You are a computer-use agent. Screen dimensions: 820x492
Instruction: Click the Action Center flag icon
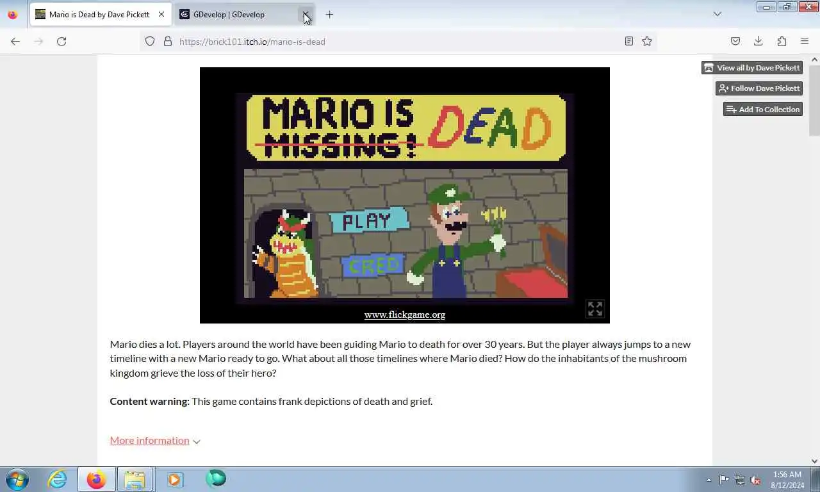[x=724, y=480]
